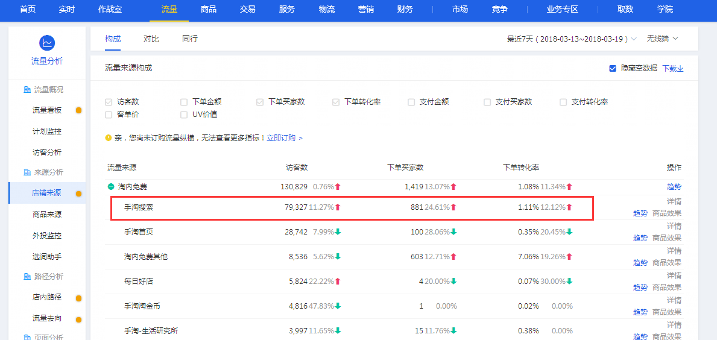Open 商品效果 for 手淘首页 row
The height and width of the screenshot is (340, 717).
click(x=667, y=238)
